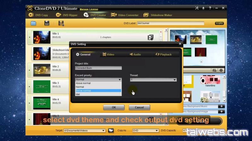Click the add video filmstrip icon
Screen dimensions: 252x141
(x=61, y=23)
